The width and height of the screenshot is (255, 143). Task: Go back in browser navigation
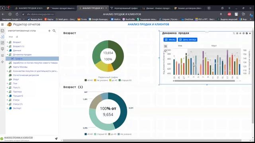pos(3,14)
